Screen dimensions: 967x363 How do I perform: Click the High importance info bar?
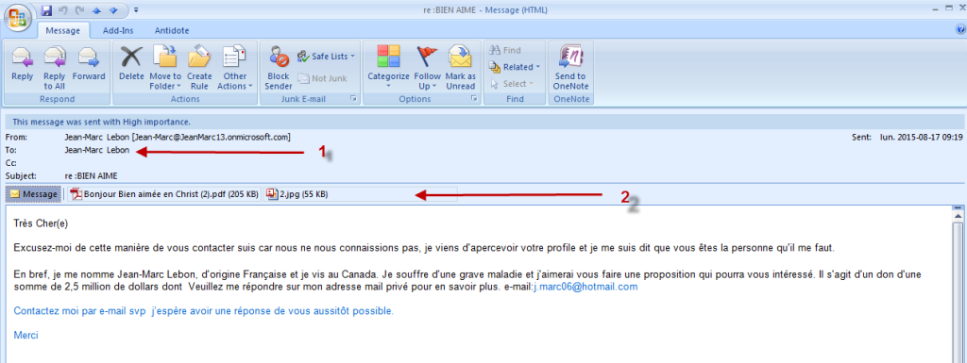(483, 122)
